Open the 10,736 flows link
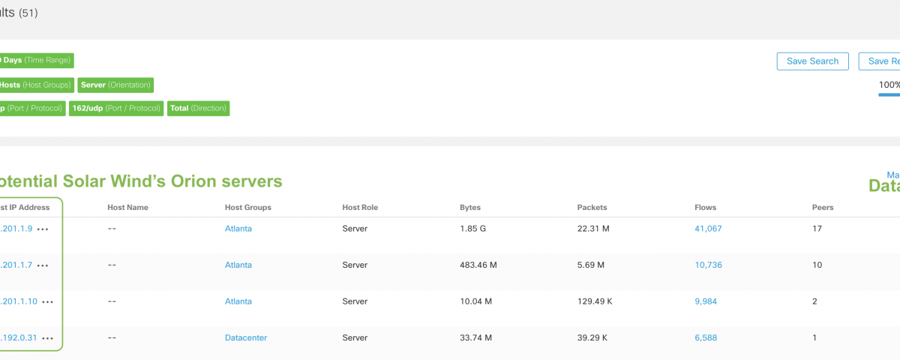900x360 pixels. click(709, 265)
